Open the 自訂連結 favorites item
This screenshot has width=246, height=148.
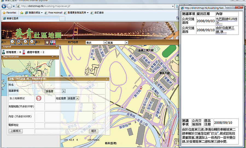tap(97, 13)
